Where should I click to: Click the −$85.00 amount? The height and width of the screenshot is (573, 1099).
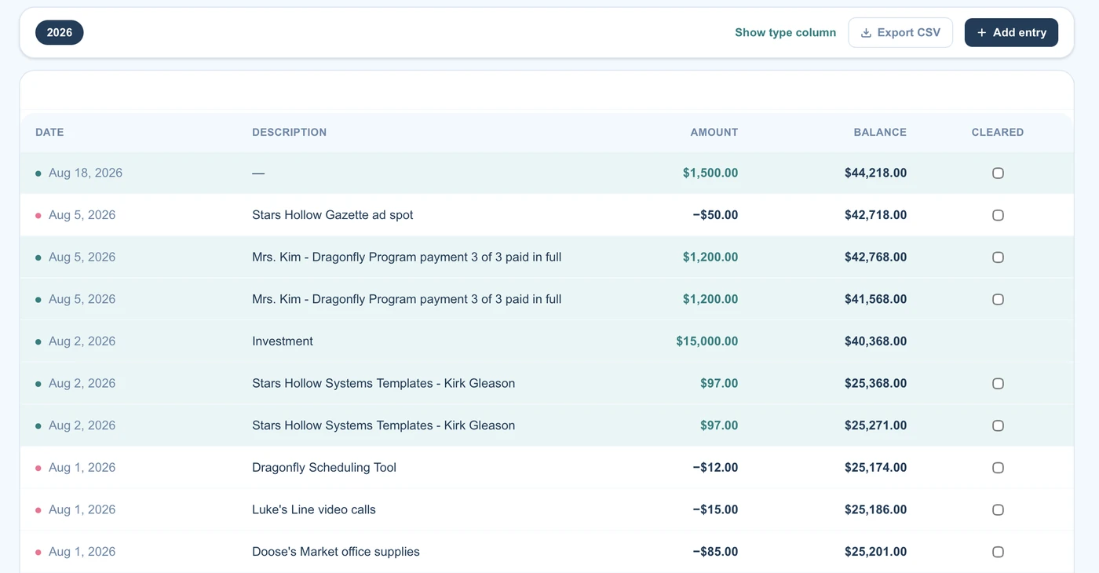click(x=715, y=552)
